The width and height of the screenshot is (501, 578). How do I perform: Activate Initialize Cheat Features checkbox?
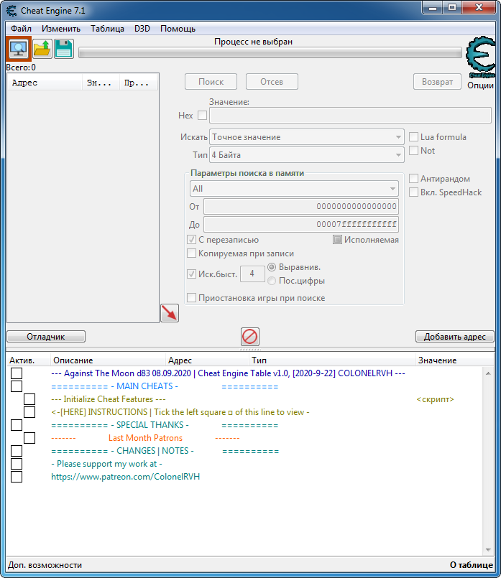[29, 399]
